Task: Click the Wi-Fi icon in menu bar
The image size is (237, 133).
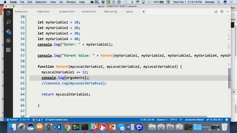Action: 137,2
